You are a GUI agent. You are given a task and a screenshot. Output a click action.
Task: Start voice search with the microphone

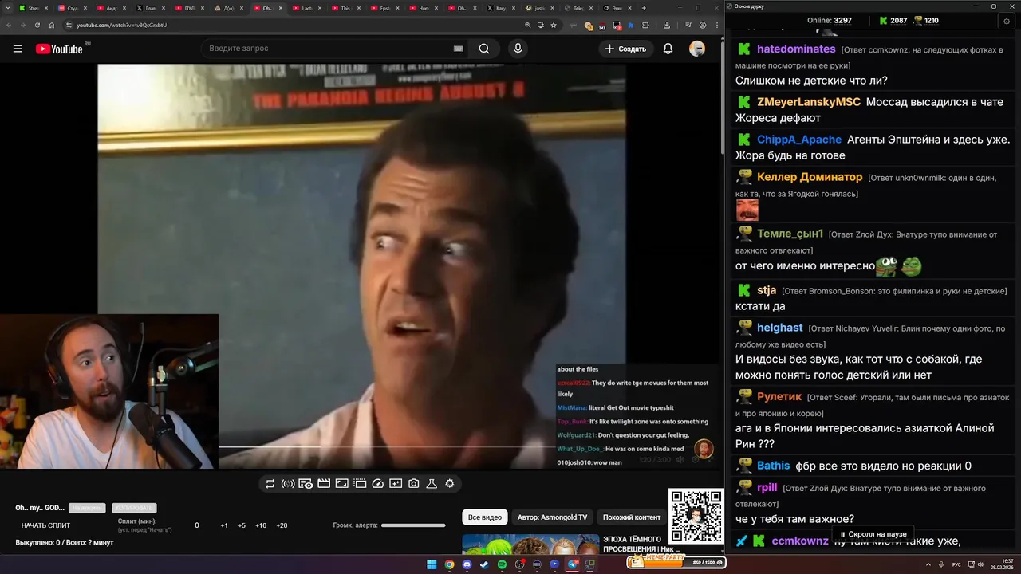(x=518, y=49)
